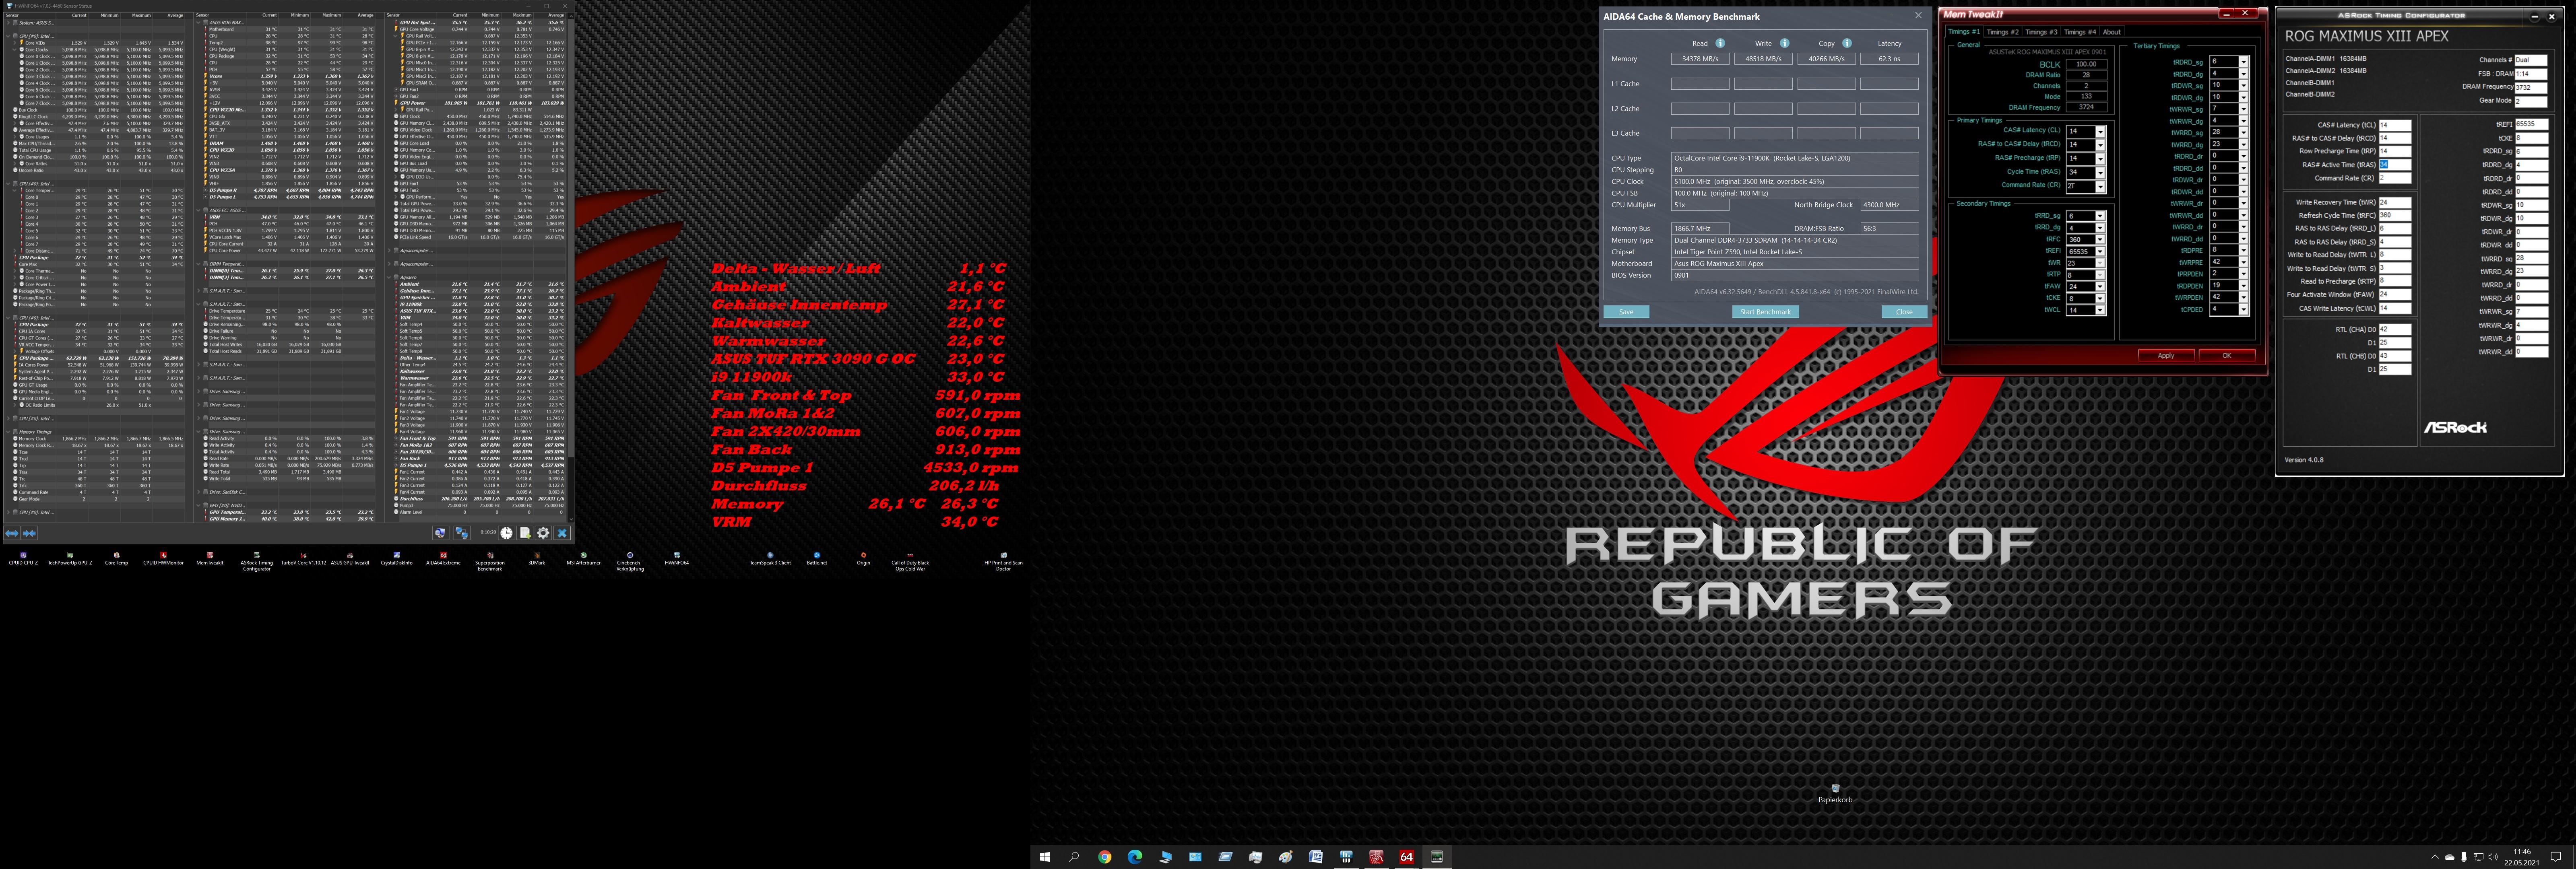Close HWiNFO sensors with blue X icon
This screenshot has height=869, width=2576.
pos(562,533)
